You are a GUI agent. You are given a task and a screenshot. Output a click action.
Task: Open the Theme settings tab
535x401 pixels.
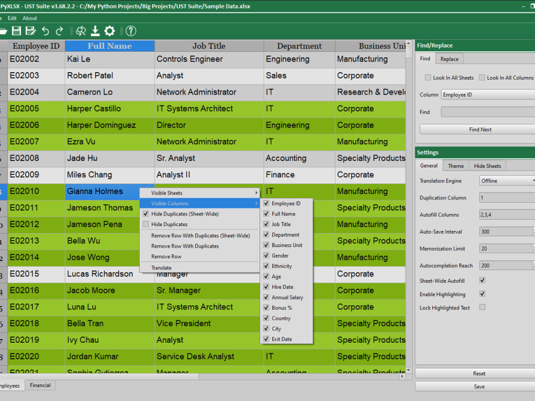(455, 166)
